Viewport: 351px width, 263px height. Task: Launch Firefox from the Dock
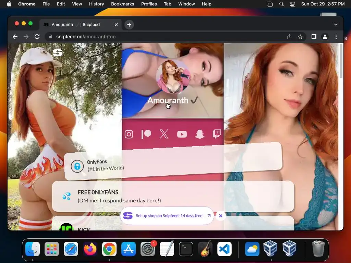point(90,249)
